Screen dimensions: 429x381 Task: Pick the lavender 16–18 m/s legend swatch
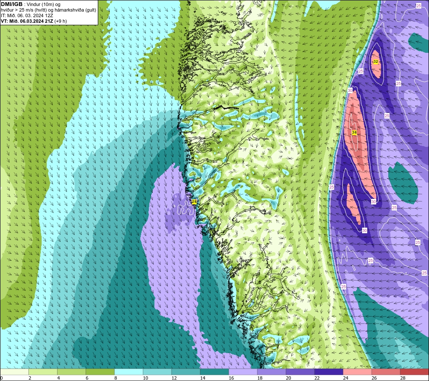coord(243,372)
